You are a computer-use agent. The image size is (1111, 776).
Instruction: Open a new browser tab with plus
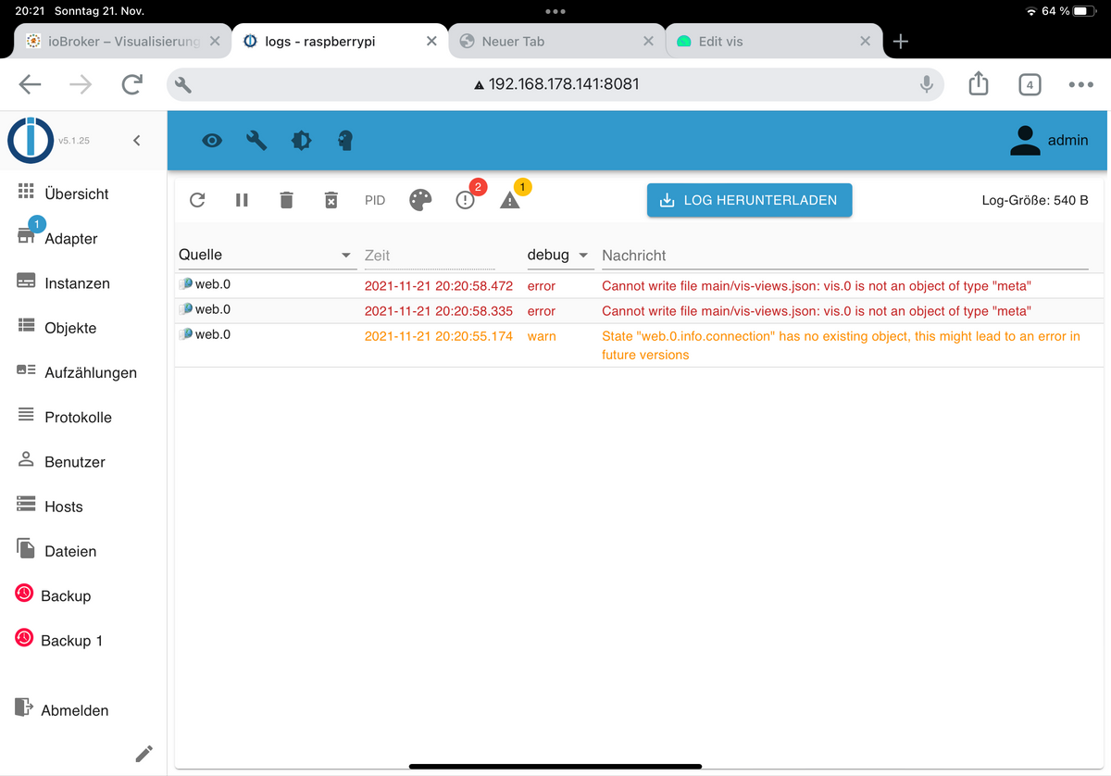point(901,42)
